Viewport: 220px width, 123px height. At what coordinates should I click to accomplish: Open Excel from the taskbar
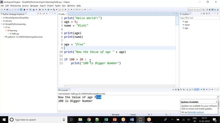pyautogui.click(x=106, y=120)
